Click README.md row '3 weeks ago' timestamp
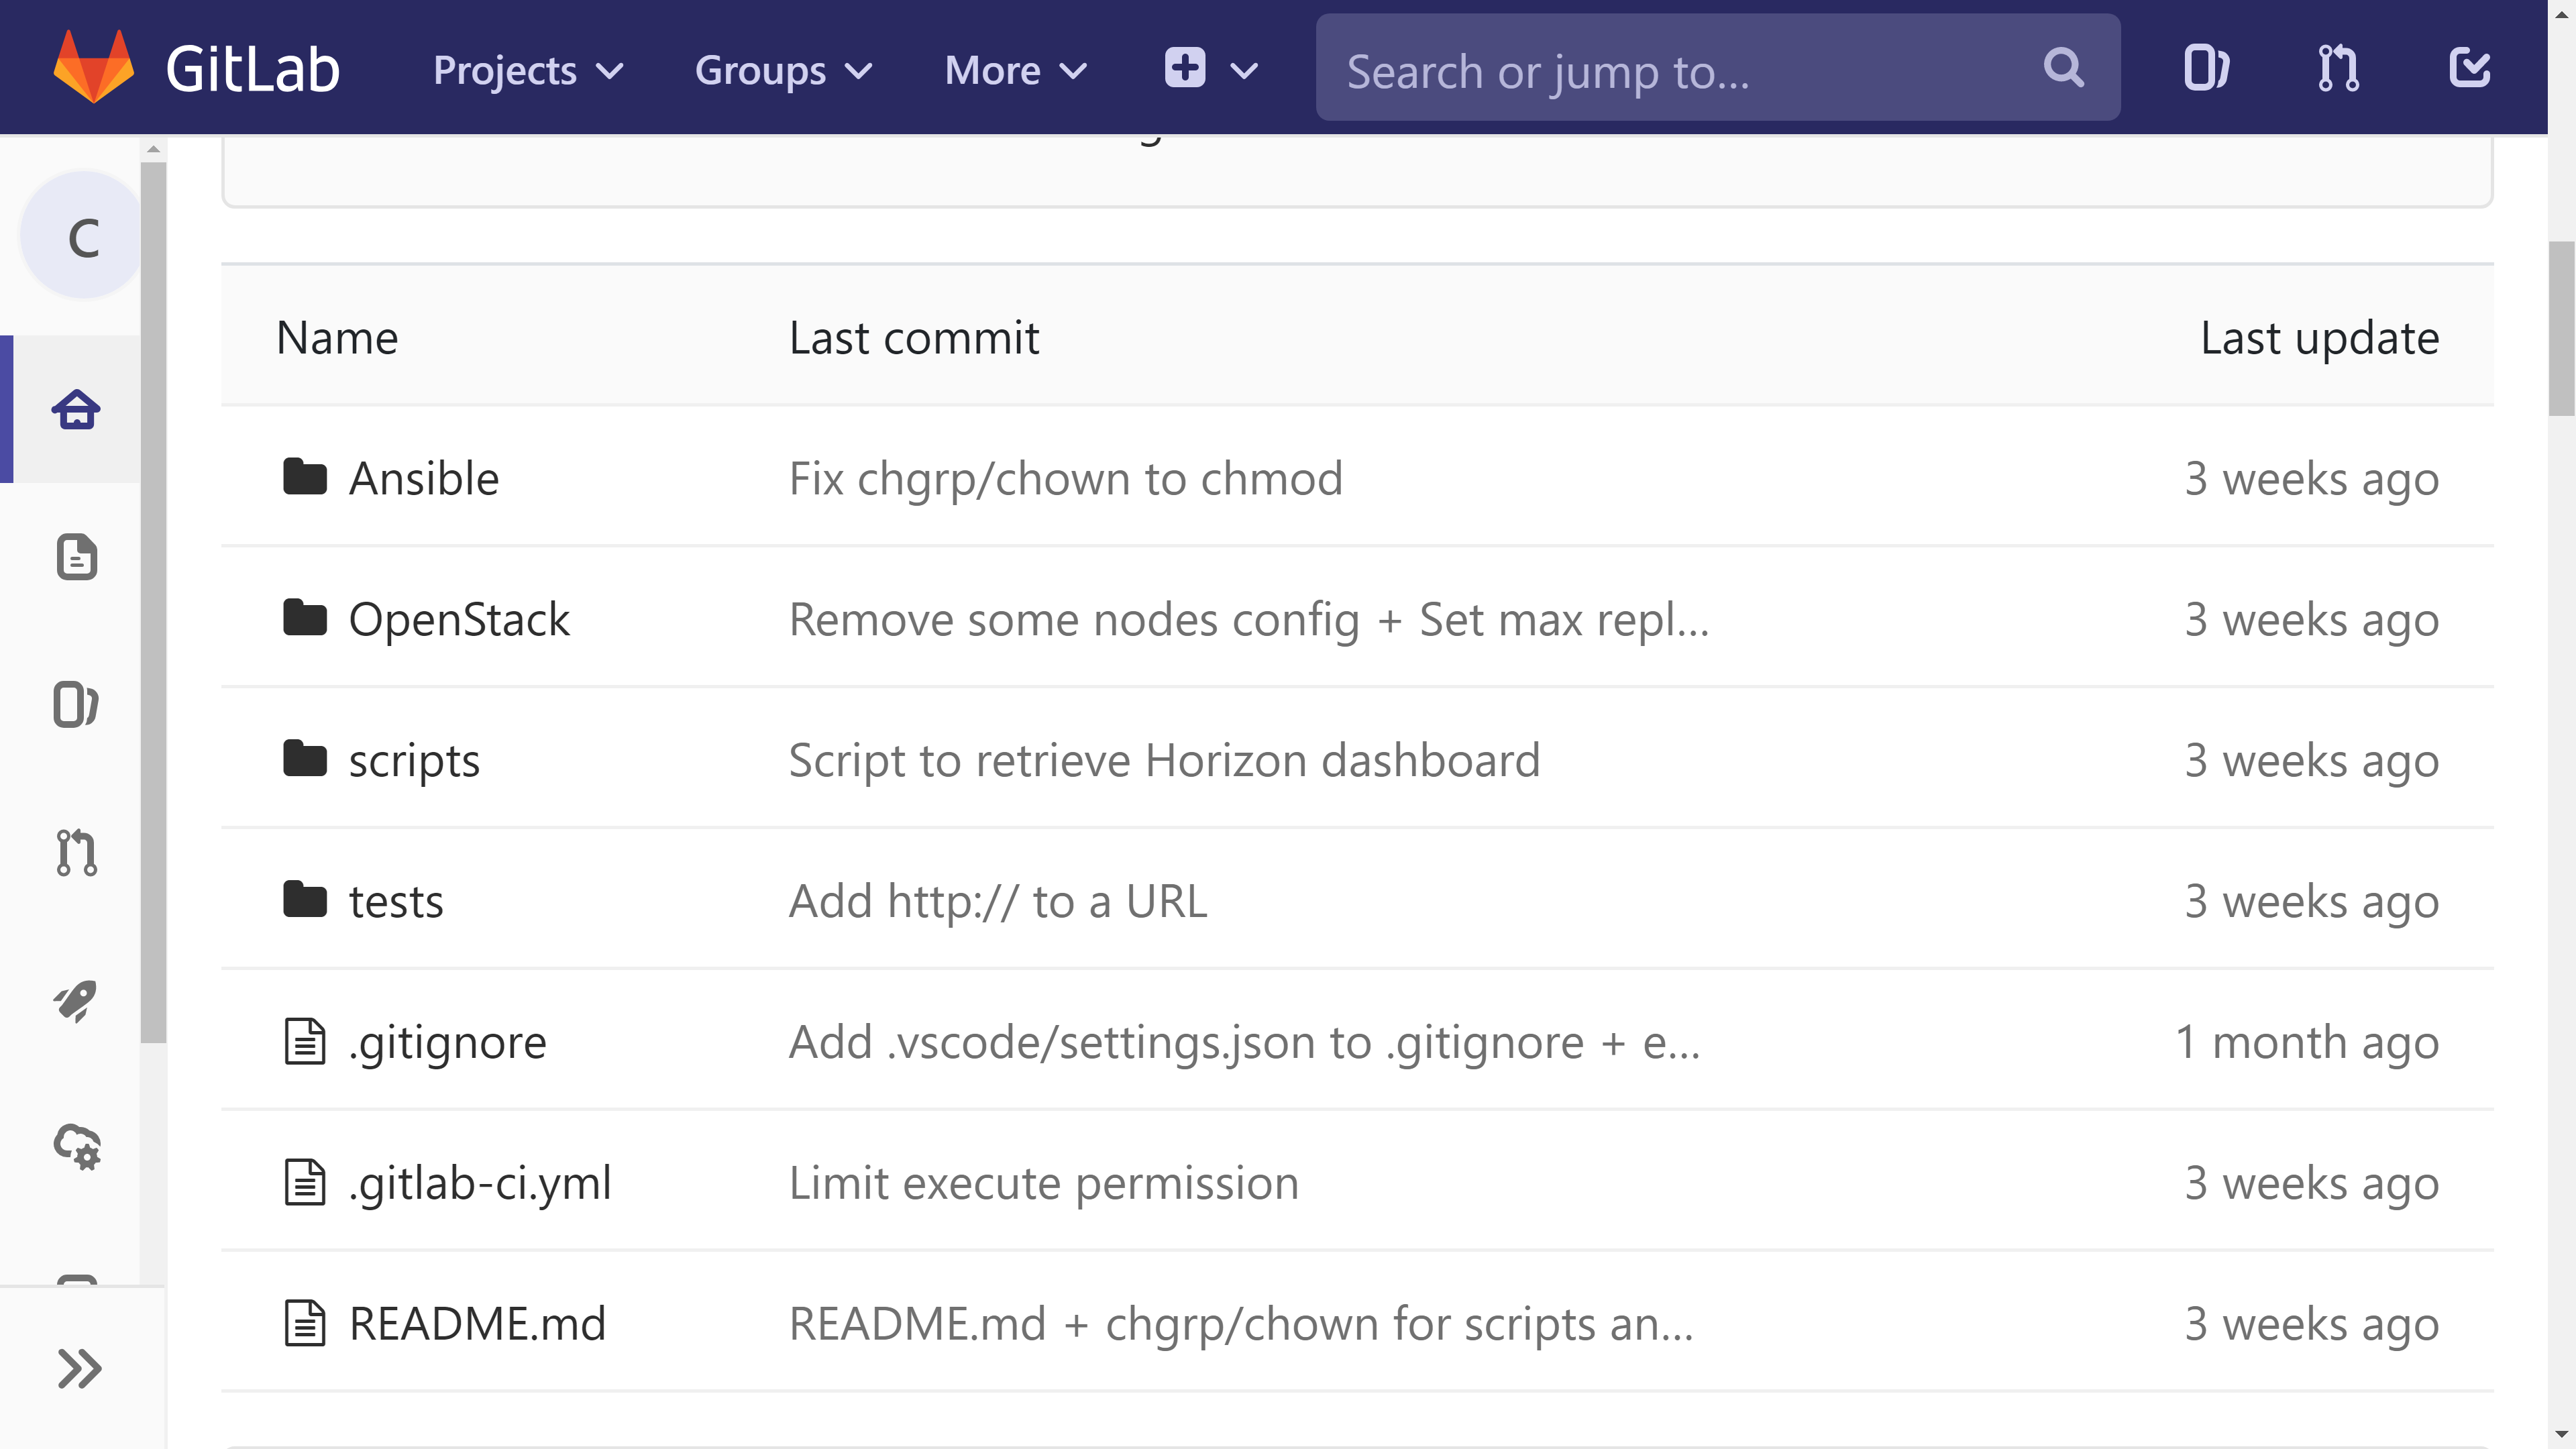The width and height of the screenshot is (2576, 1449). coord(2311,1325)
